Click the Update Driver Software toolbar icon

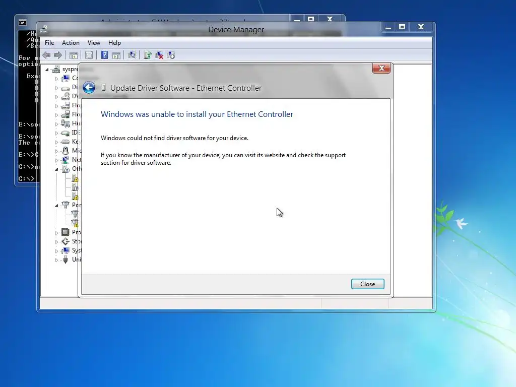coord(148,55)
